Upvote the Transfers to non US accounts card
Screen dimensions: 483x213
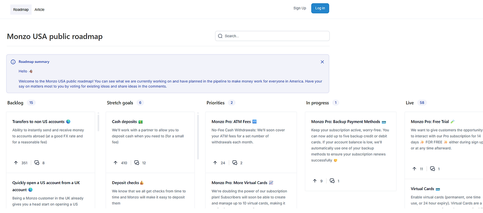tap(16, 163)
